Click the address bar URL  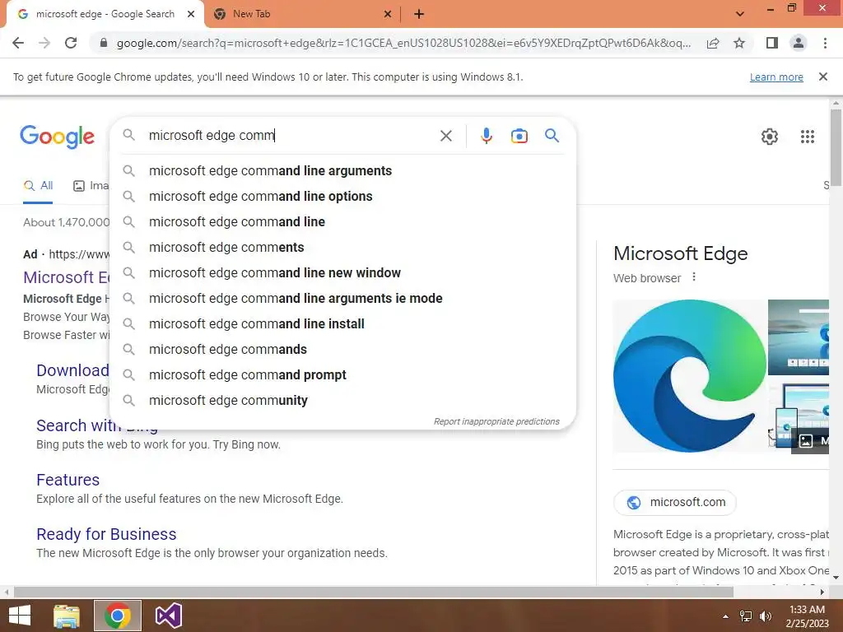(x=403, y=43)
